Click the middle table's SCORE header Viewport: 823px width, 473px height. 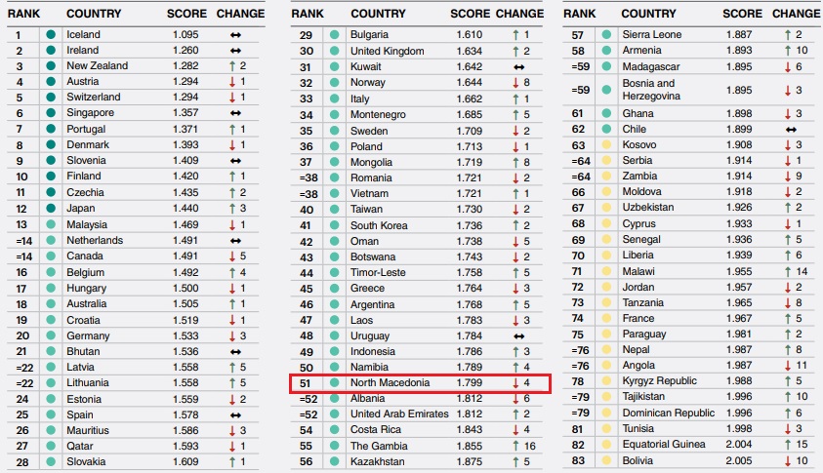pos(470,14)
